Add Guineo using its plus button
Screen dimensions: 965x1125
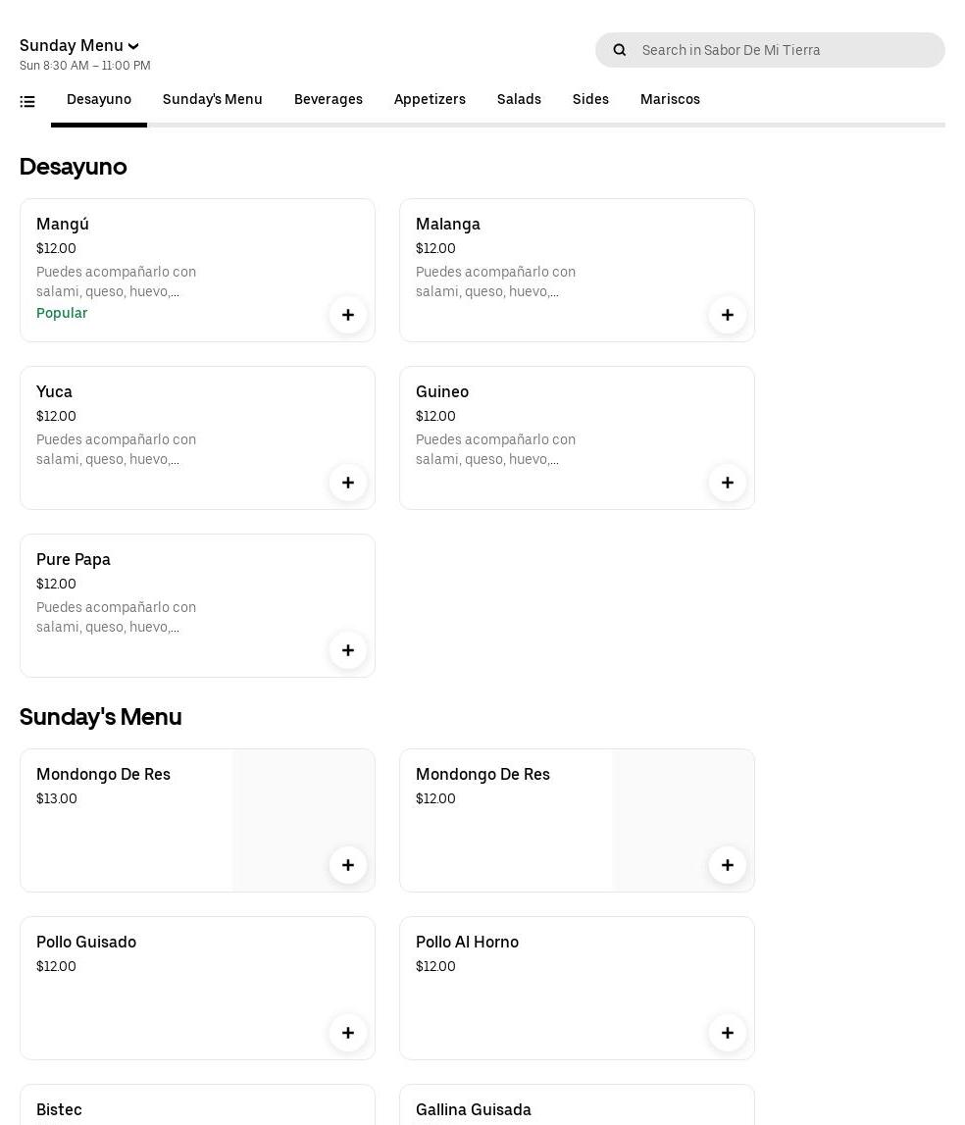pyautogui.click(x=728, y=483)
